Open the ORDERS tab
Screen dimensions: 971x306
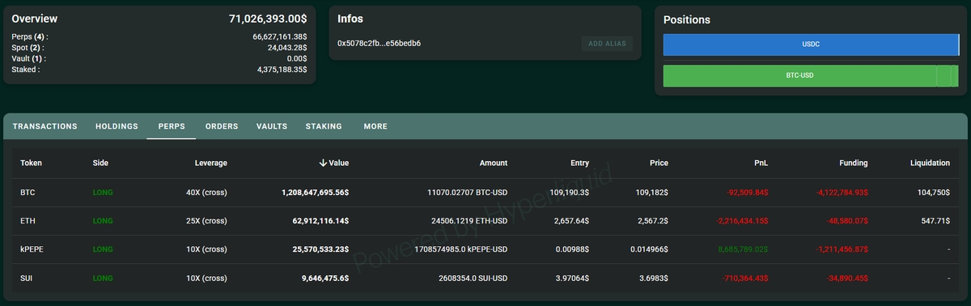(x=222, y=126)
